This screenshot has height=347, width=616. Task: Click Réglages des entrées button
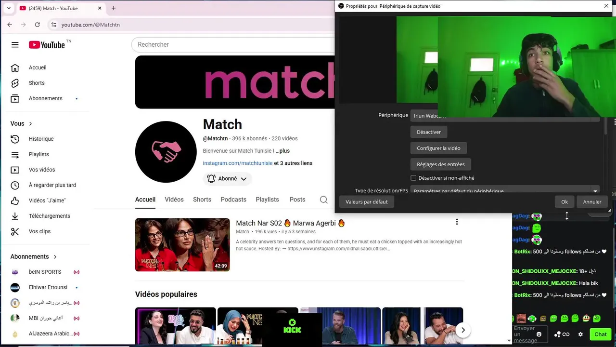[441, 164]
